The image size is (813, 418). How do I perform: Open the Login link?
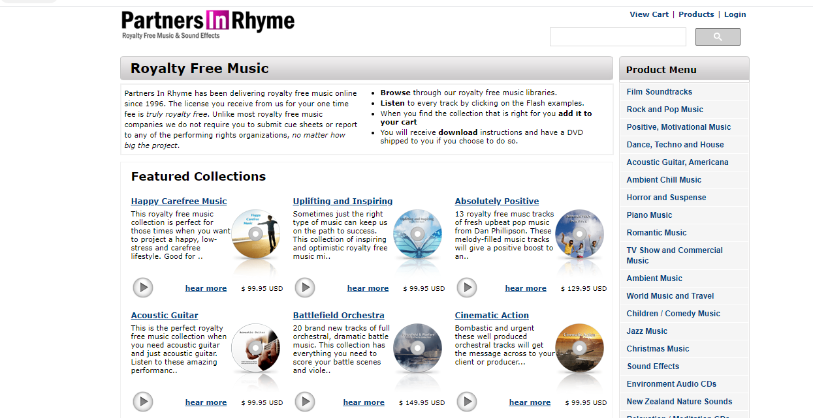[735, 14]
